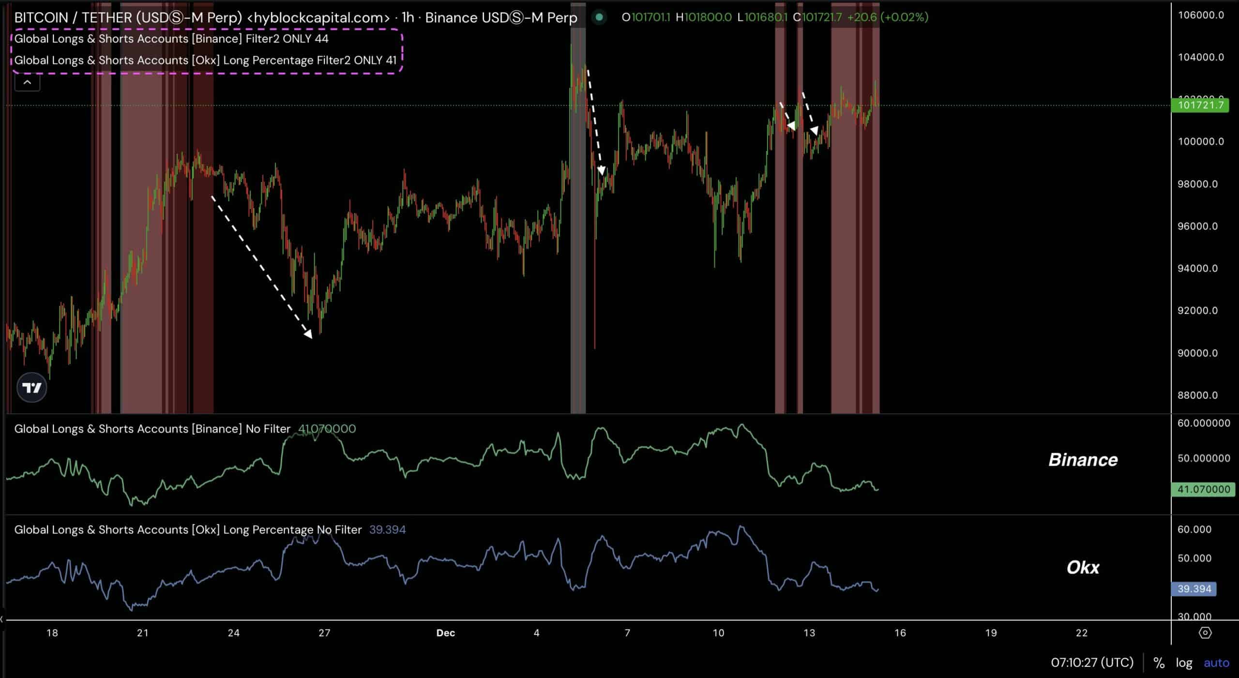The height and width of the screenshot is (678, 1239).
Task: Click the 100000.0 price axis label
Action: [x=1201, y=141]
